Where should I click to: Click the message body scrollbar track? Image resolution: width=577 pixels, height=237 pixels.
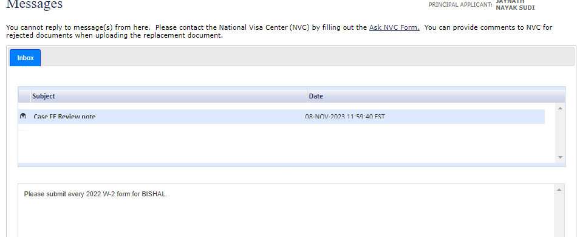pyautogui.click(x=559, y=215)
